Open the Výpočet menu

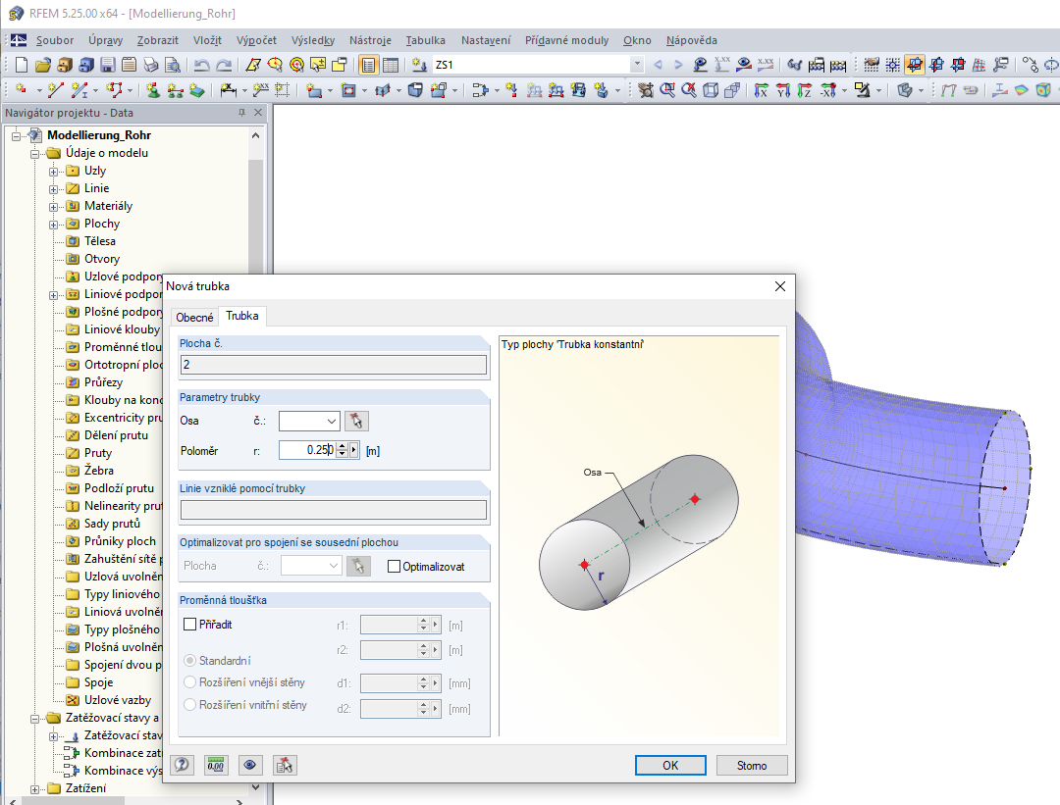[256, 40]
